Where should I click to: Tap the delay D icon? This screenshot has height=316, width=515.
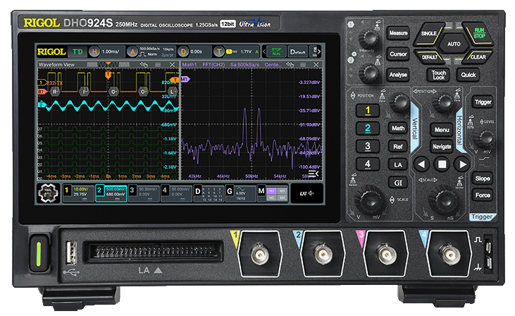183,51
